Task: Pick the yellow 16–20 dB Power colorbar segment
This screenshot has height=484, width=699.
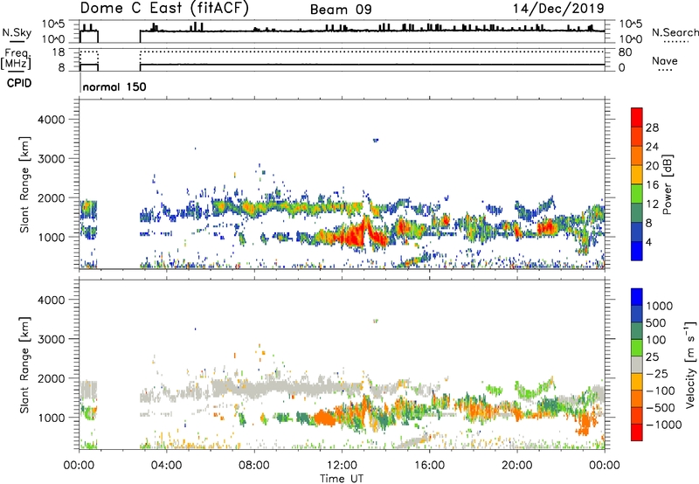Action: (637, 175)
